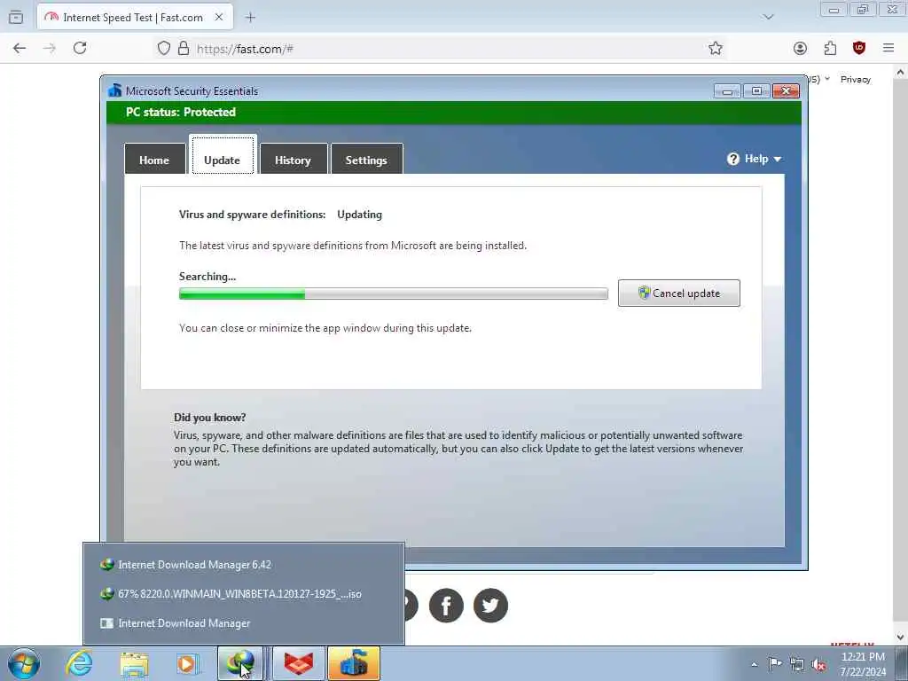Open the History tab

293,160
